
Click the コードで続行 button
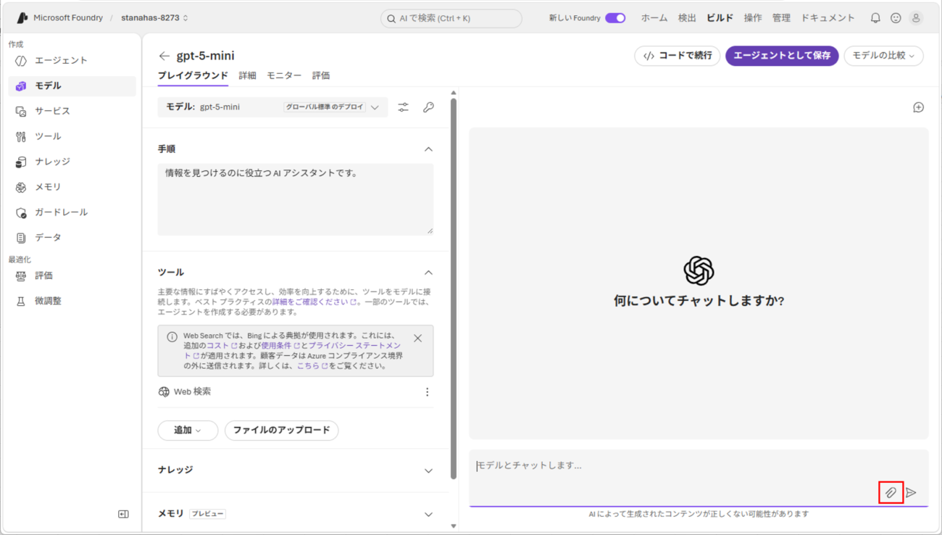(678, 56)
